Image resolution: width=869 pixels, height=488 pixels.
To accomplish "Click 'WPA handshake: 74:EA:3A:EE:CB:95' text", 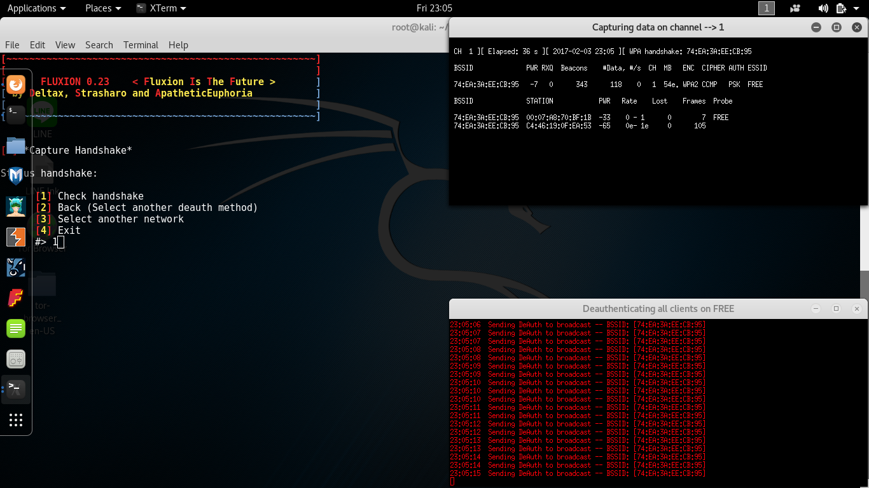I will pyautogui.click(x=690, y=51).
